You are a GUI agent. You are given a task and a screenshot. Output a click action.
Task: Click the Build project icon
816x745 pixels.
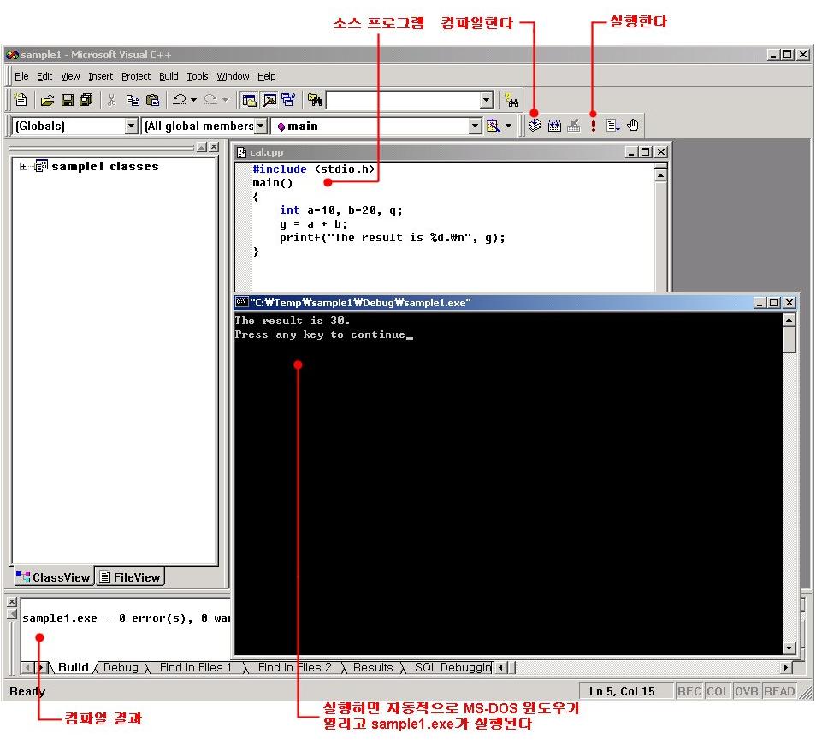pos(554,126)
